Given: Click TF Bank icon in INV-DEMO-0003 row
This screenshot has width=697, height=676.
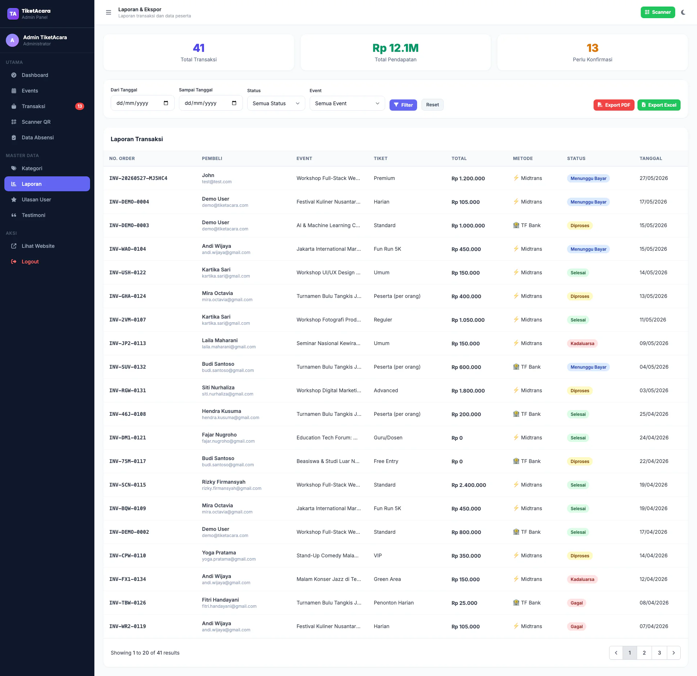Looking at the screenshot, I should click(x=516, y=225).
